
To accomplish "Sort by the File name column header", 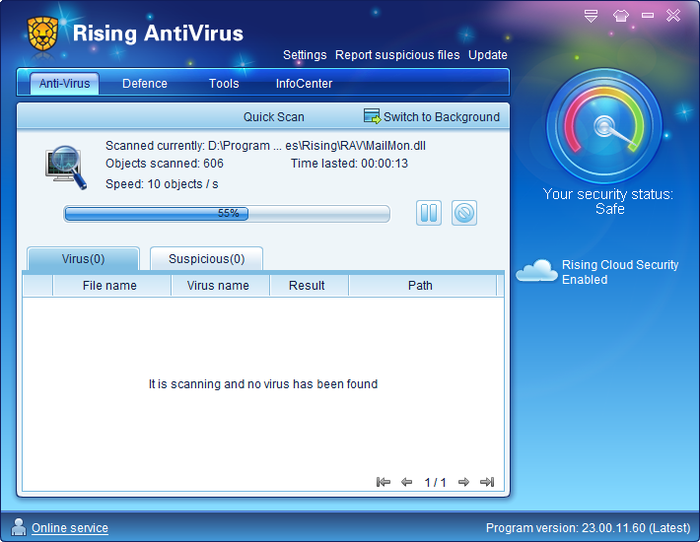I will tap(111, 286).
